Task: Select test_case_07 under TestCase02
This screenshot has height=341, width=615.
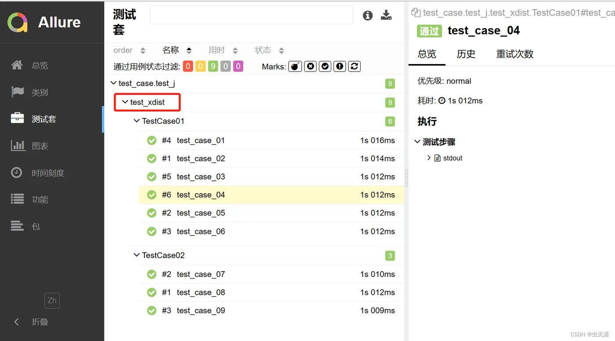Action: pos(271,274)
